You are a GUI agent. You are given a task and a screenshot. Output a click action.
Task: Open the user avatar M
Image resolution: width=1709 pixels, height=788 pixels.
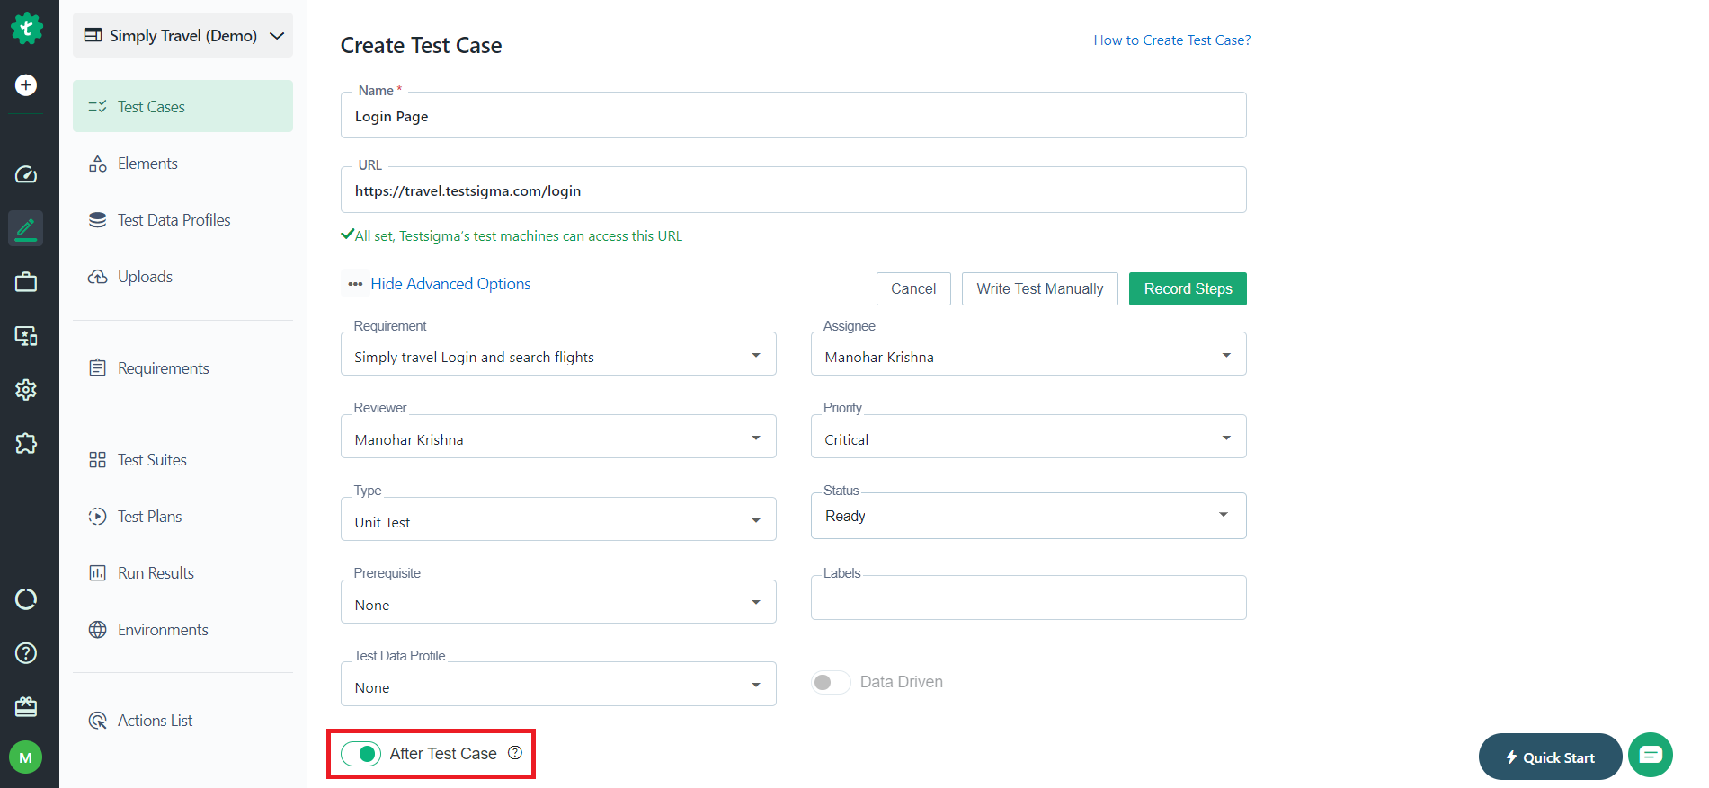point(26,757)
